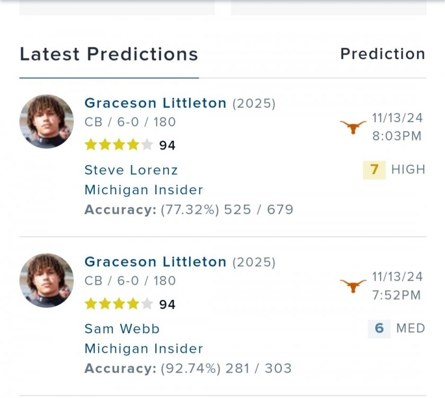Click the star rating above Steve Lorenz
Viewport: 445px width, 398px height.
click(119, 145)
